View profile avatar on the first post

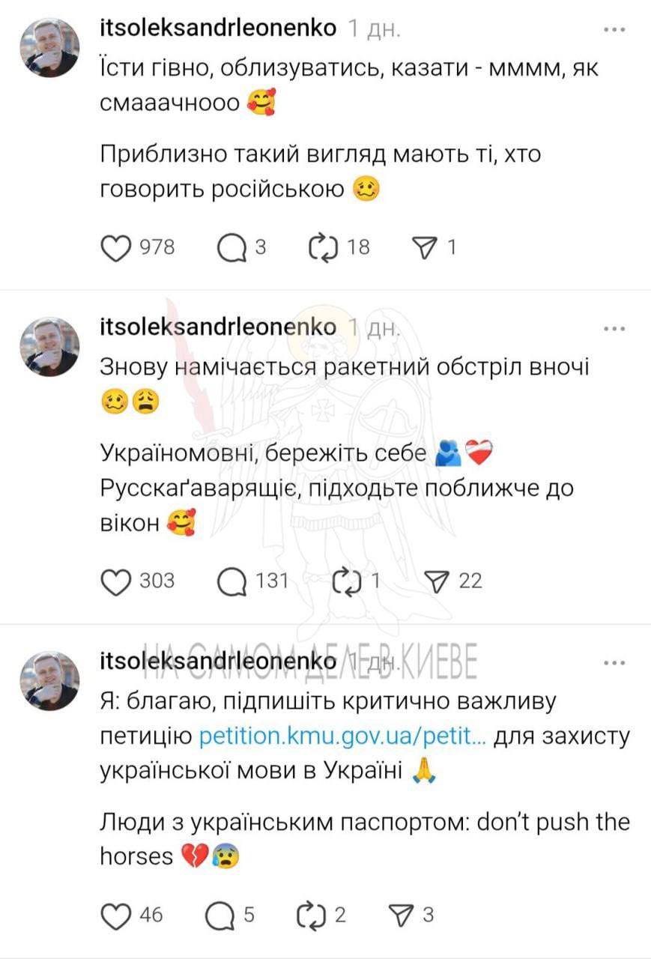point(49,47)
